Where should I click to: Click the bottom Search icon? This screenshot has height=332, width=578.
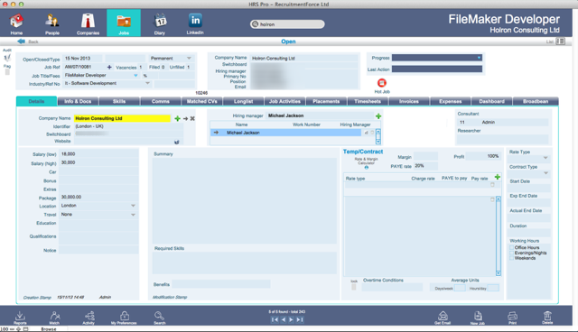click(x=159, y=316)
